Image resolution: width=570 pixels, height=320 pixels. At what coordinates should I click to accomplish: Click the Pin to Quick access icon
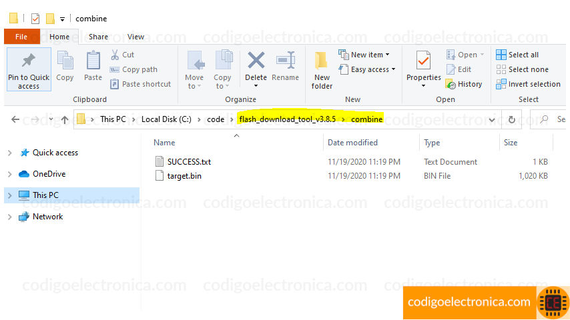[29, 61]
